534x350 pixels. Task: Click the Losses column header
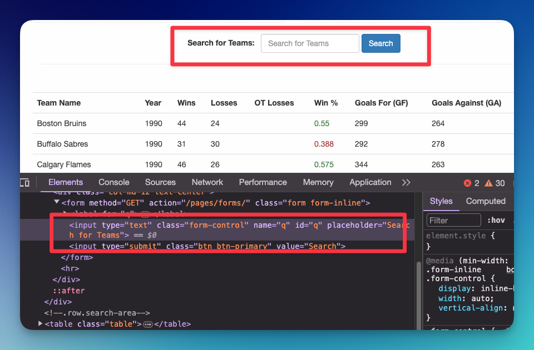(224, 103)
